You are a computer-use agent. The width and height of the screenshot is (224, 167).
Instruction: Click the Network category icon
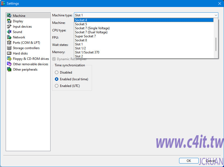point(9,37)
